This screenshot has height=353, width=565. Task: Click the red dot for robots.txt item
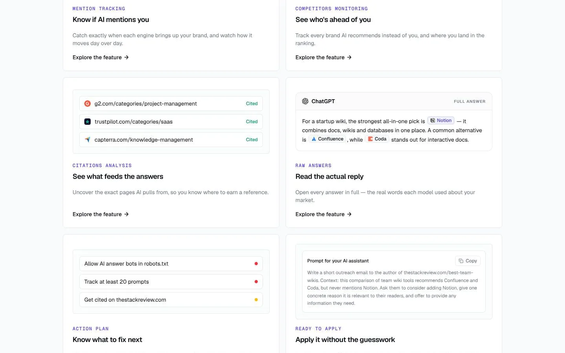pos(256,264)
